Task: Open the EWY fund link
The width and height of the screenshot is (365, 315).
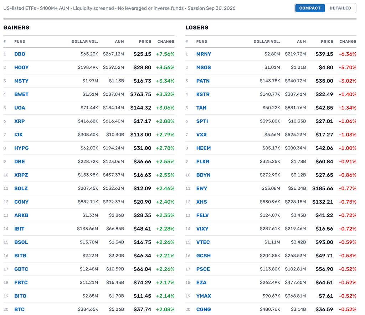Action: 202,189
